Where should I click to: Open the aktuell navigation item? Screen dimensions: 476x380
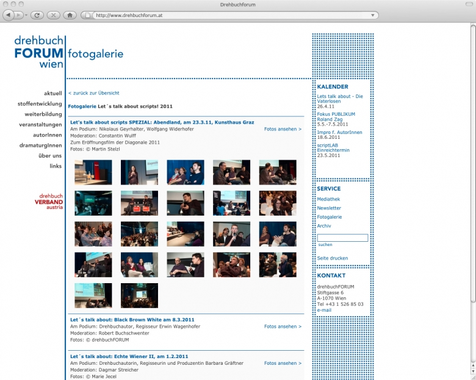(52, 93)
